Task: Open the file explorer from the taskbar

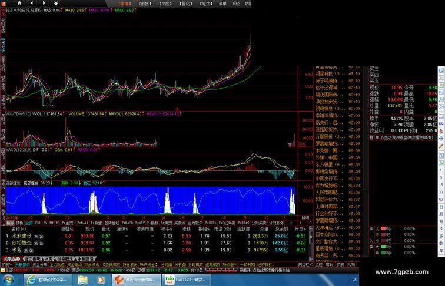Action: [x=82, y=280]
